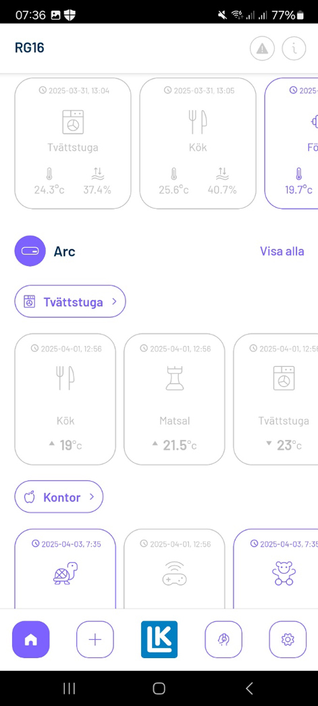Open the LK logo in the bottom bar
Screen dimensions: 318x706
click(159, 639)
